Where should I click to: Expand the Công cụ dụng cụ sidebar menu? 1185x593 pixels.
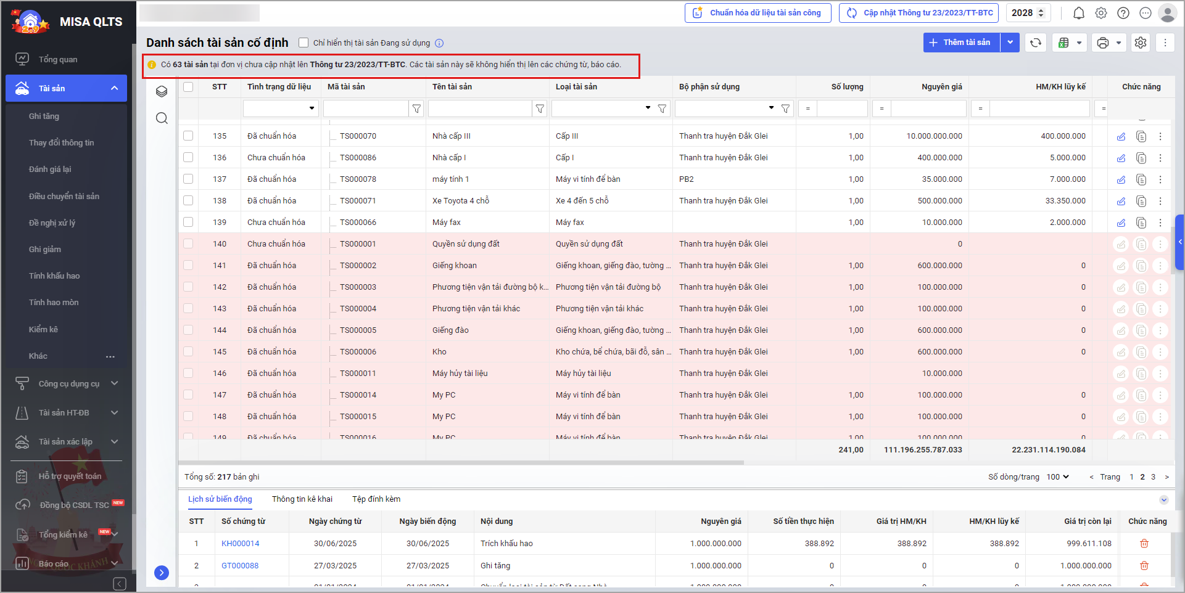pyautogui.click(x=69, y=383)
